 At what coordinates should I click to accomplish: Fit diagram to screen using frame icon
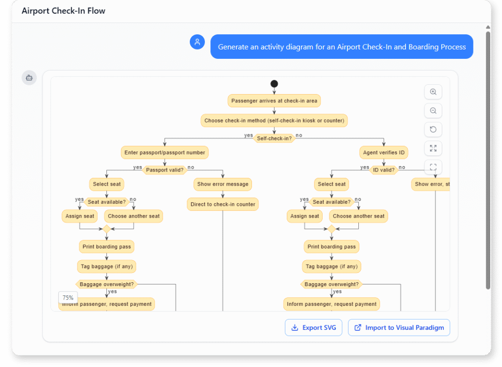433,167
